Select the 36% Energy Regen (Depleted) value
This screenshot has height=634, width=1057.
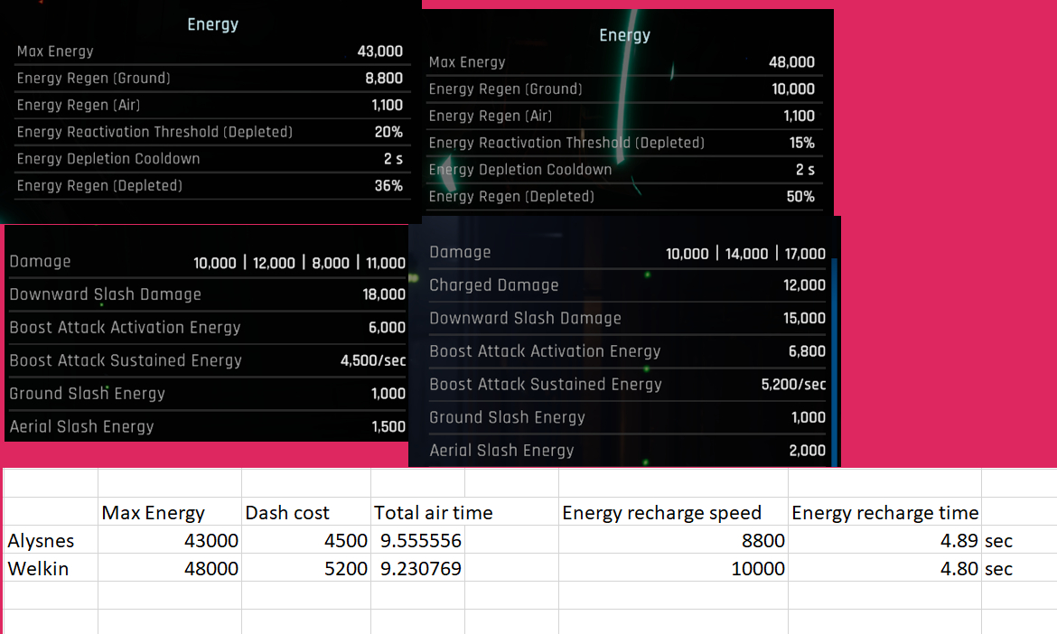(388, 186)
